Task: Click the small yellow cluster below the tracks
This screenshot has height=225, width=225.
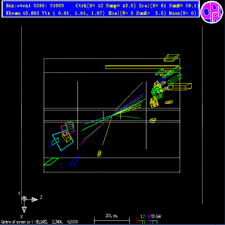Action: [99, 153]
